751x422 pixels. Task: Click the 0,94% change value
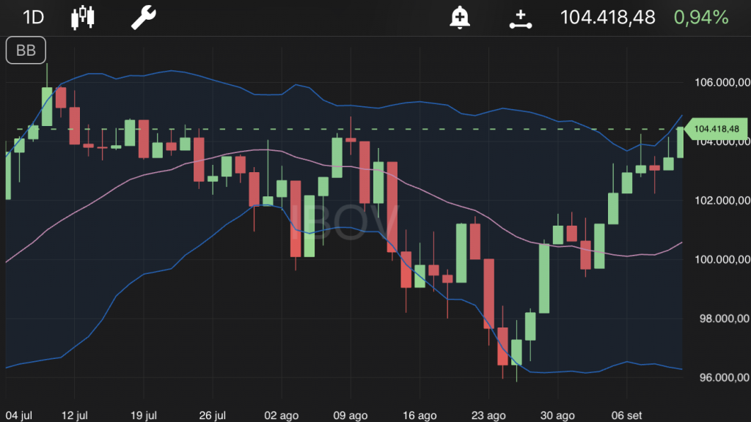701,18
